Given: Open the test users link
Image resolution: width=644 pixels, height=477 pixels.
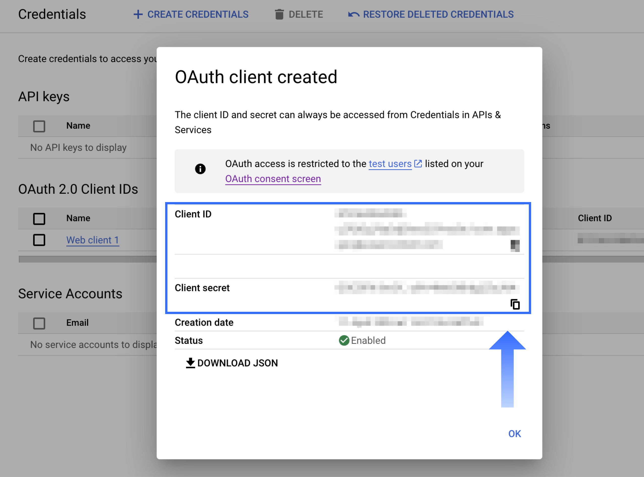Looking at the screenshot, I should 390,164.
